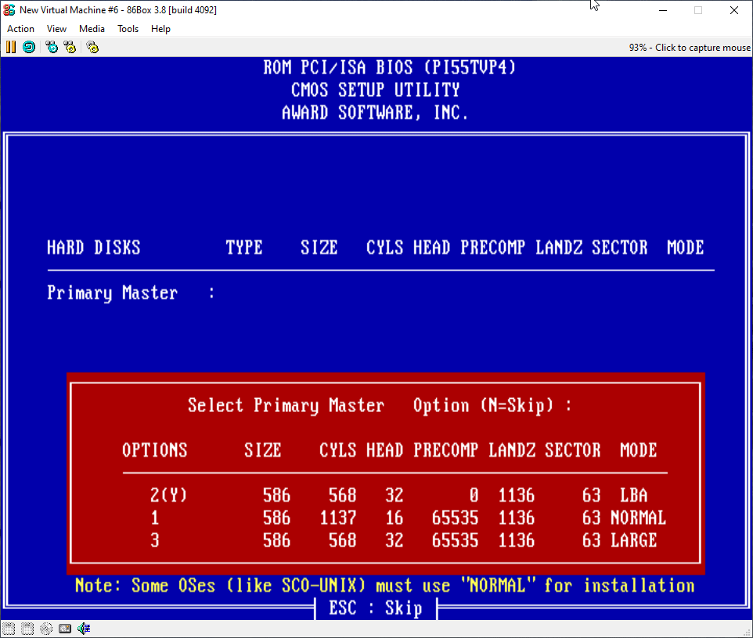Click the 86Box app icon in title bar
Viewport: 753px width, 638px height.
pos(9,10)
